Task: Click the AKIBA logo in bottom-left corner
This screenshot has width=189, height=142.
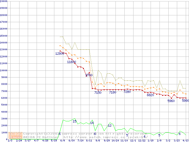Action: point(16,135)
